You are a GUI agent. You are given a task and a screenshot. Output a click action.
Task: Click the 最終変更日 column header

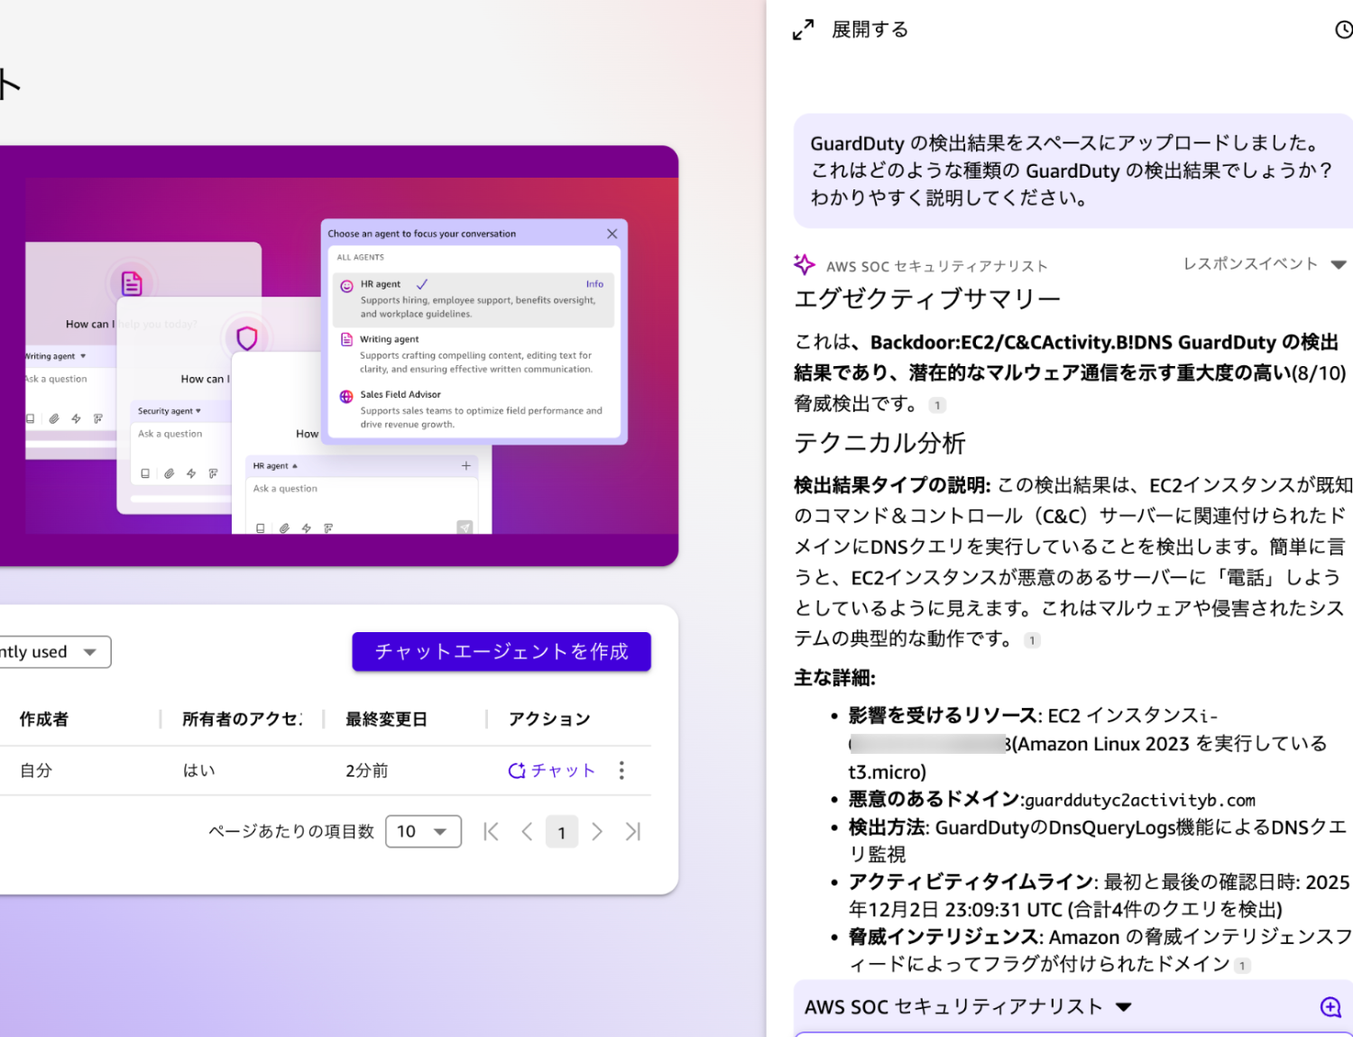pyautogui.click(x=386, y=719)
